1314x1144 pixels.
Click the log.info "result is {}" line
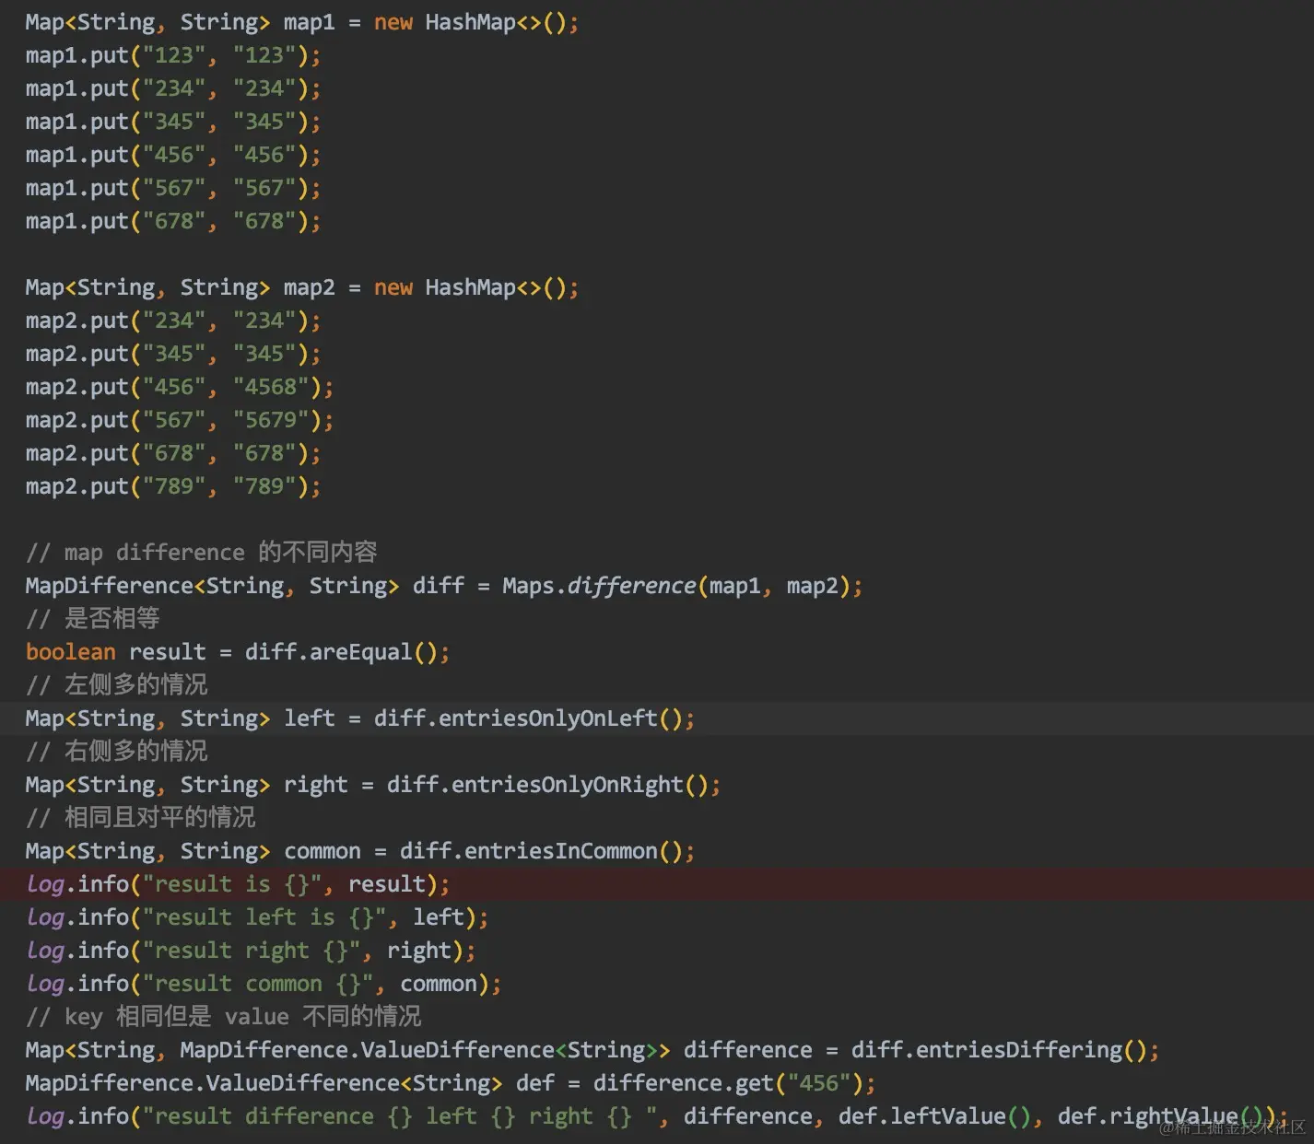tap(238, 884)
